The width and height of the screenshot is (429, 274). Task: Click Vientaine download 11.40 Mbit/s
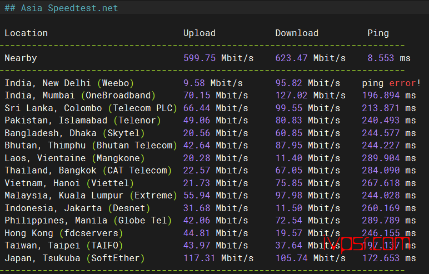pyautogui.click(x=307, y=158)
